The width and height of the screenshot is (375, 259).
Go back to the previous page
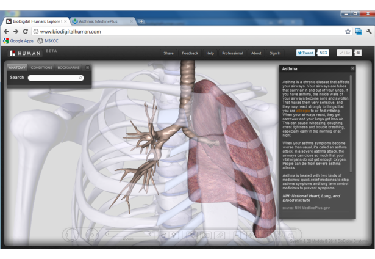click(x=7, y=31)
